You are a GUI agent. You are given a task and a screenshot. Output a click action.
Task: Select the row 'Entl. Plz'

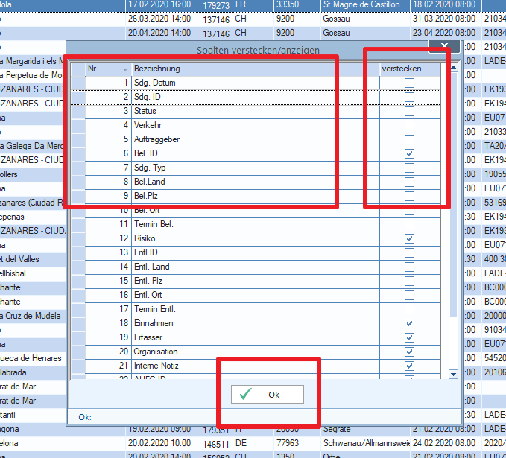(256, 282)
